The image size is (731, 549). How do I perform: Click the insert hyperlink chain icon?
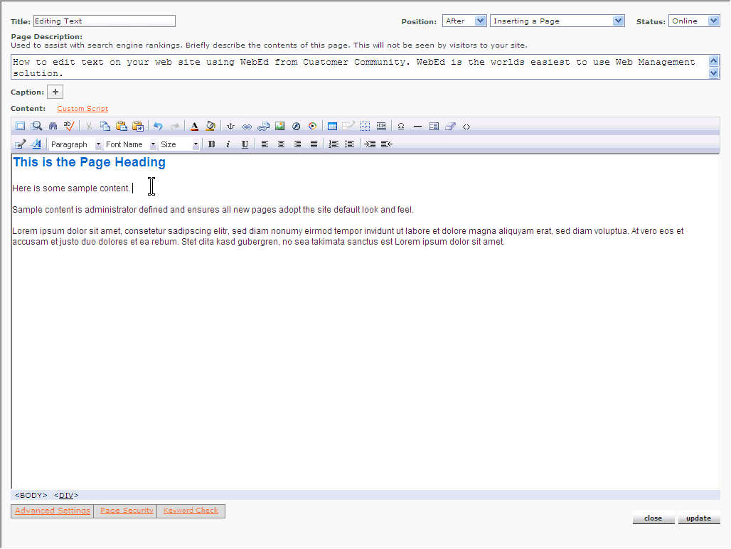[247, 127]
